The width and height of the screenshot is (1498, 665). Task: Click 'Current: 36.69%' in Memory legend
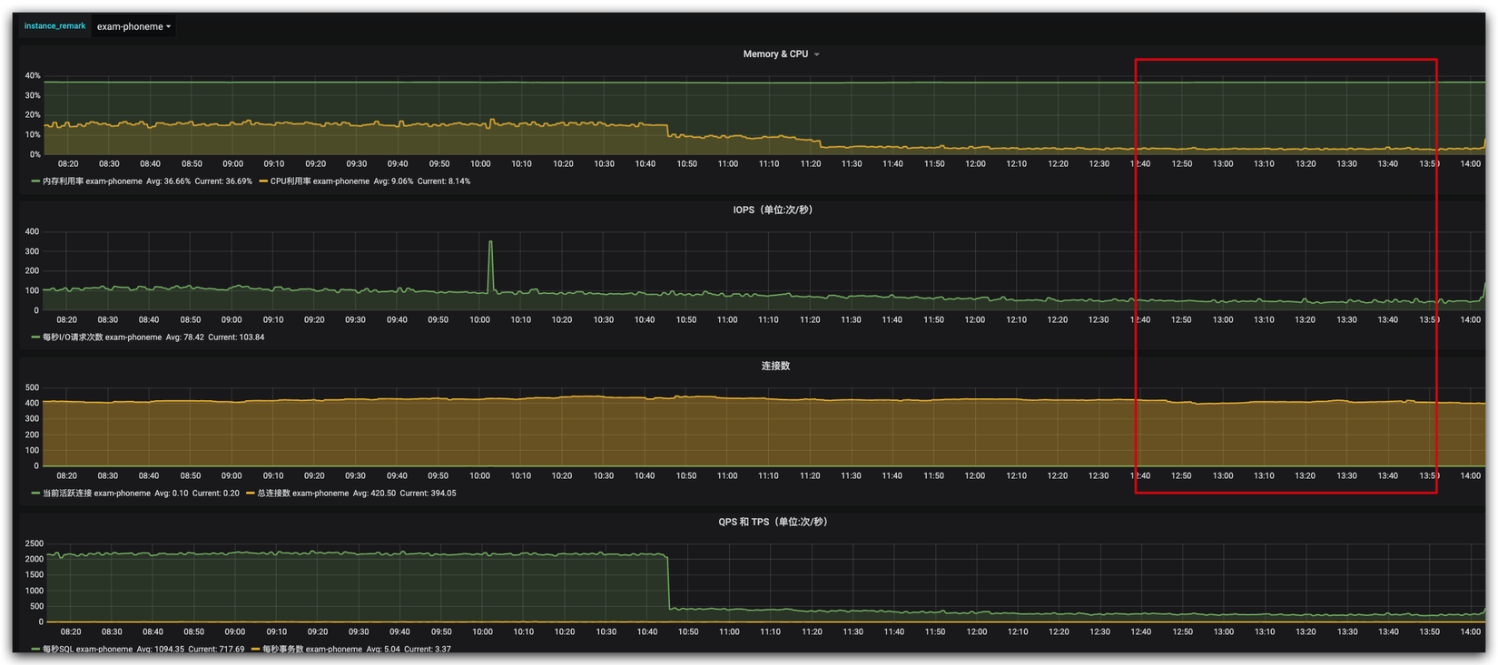(223, 181)
